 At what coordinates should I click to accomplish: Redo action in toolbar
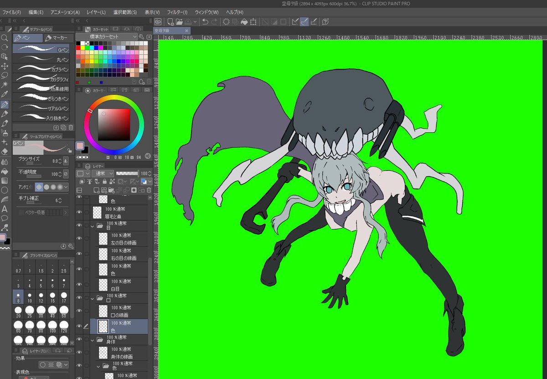click(214, 21)
